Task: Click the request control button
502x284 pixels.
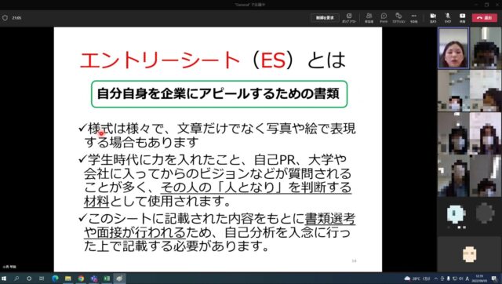Action: [325, 17]
